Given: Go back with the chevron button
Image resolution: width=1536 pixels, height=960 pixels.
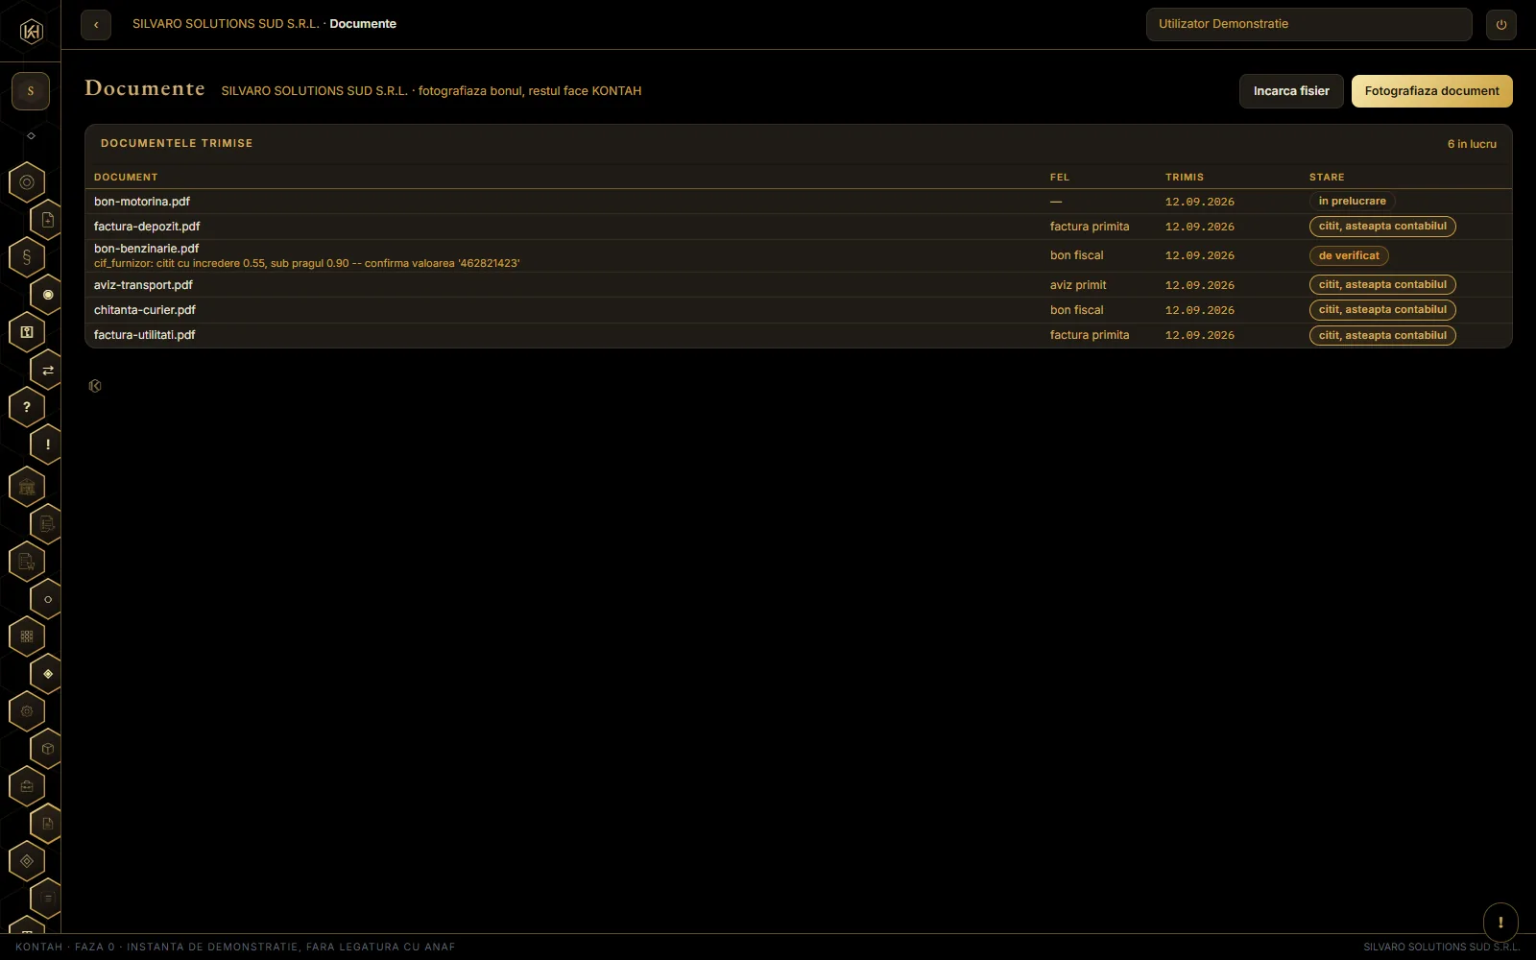Looking at the screenshot, I should (x=96, y=25).
